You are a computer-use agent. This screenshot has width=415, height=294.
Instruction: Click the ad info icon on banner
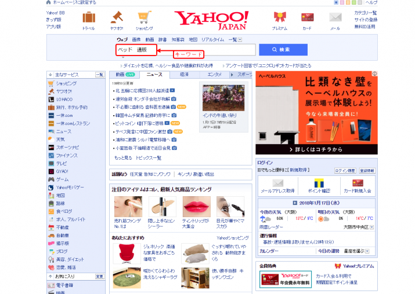pos(374,74)
